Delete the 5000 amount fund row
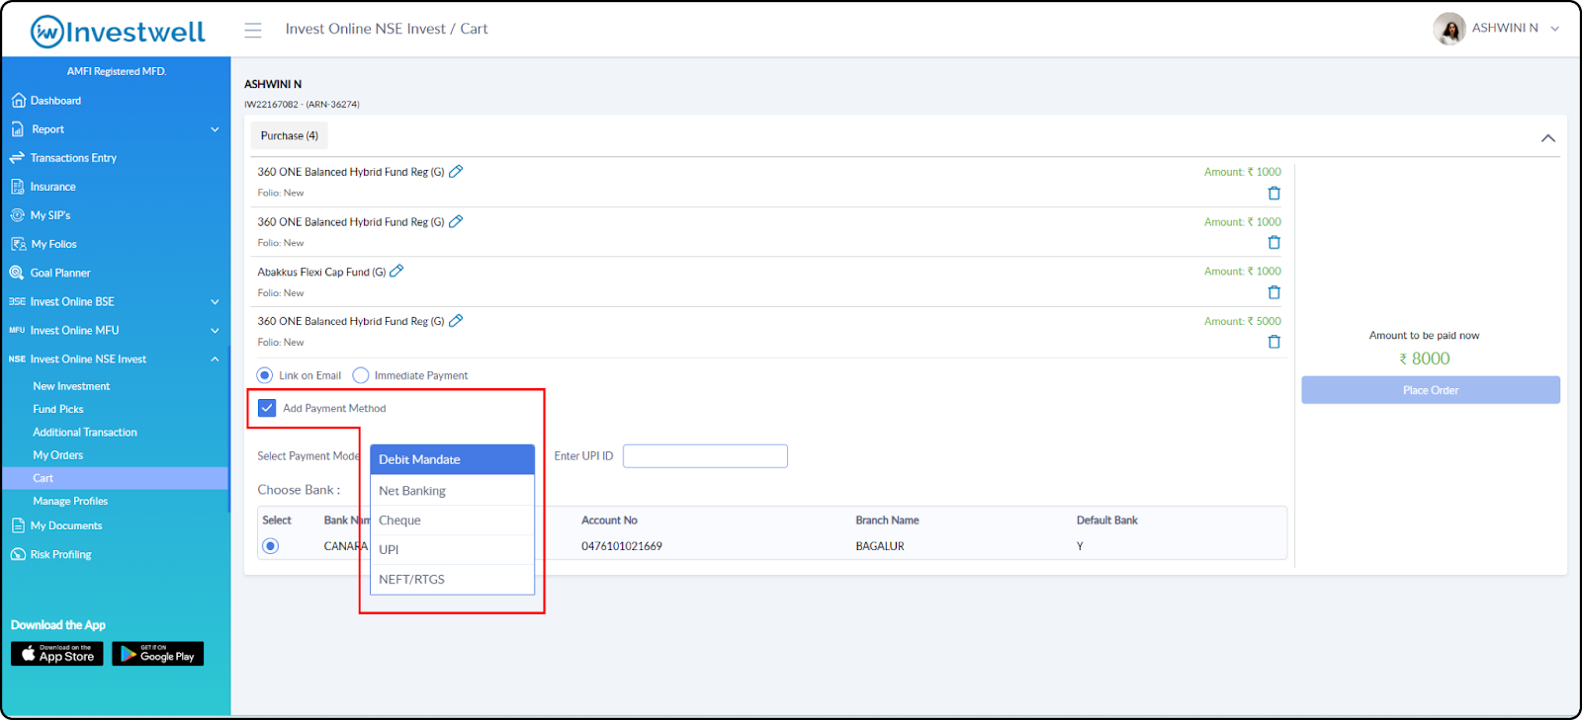This screenshot has height=720, width=1582. click(x=1274, y=342)
